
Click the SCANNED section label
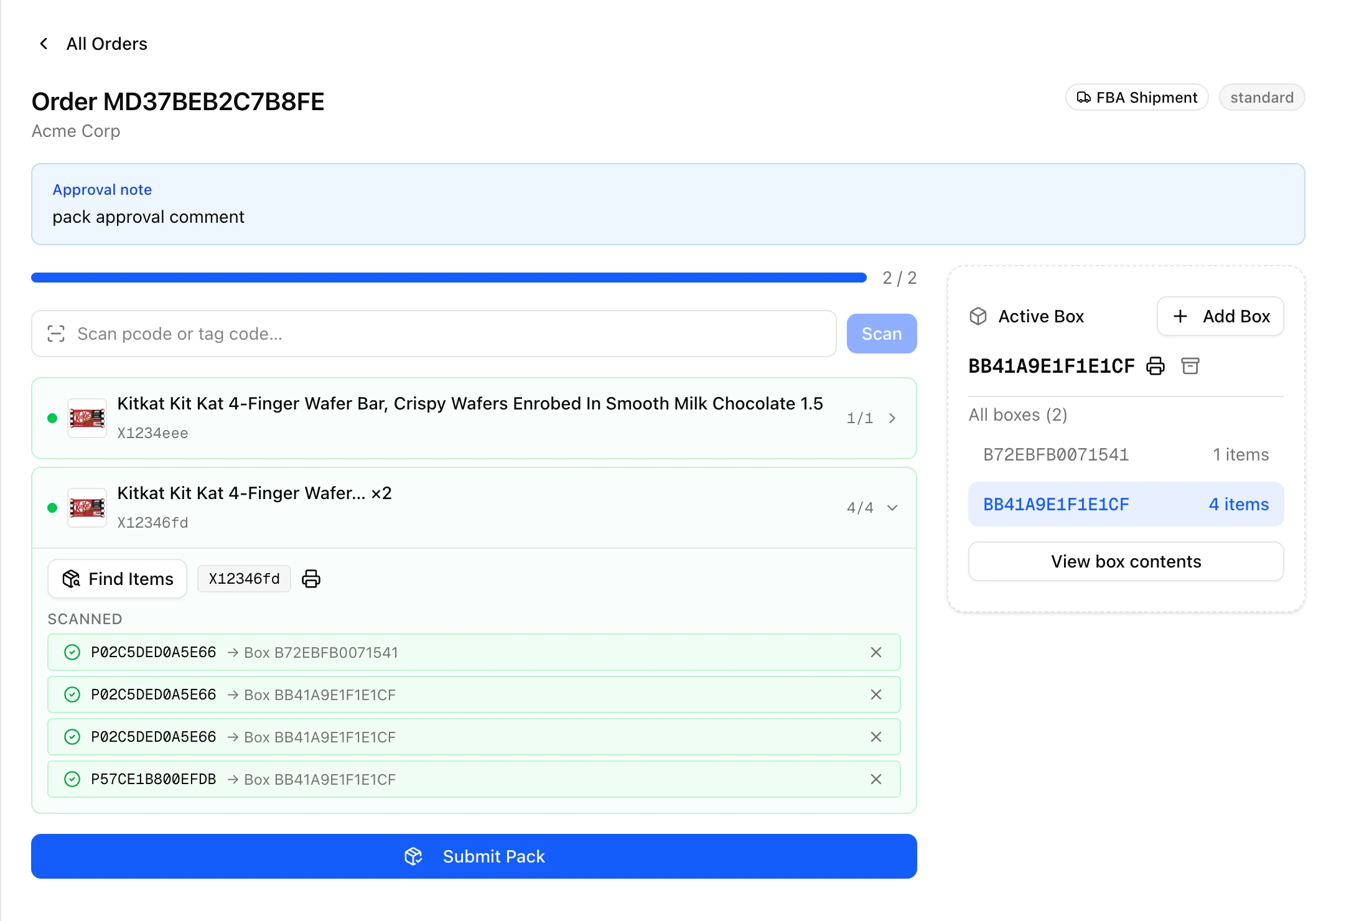[x=85, y=619]
